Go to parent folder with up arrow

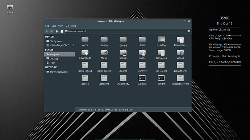coord(57,31)
